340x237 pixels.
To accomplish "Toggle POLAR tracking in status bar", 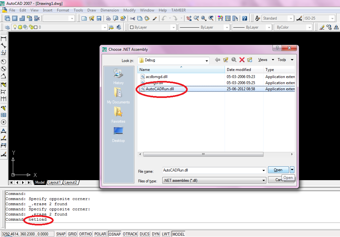I will pos(100,234).
